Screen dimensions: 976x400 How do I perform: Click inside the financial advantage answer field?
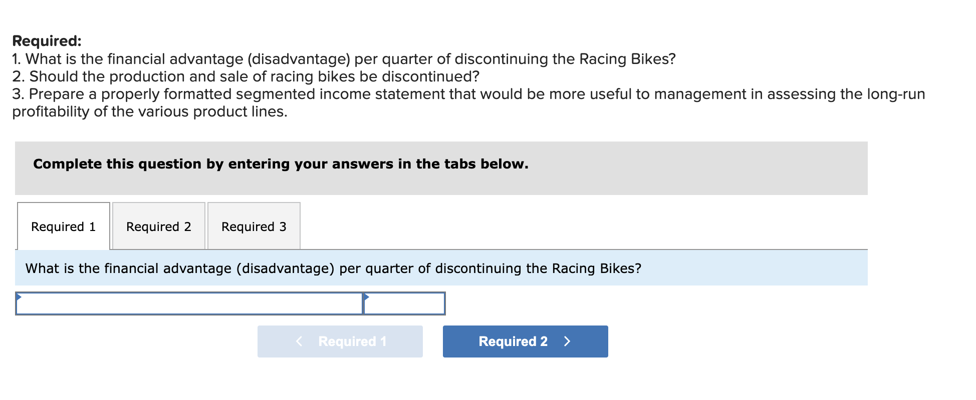click(190, 303)
